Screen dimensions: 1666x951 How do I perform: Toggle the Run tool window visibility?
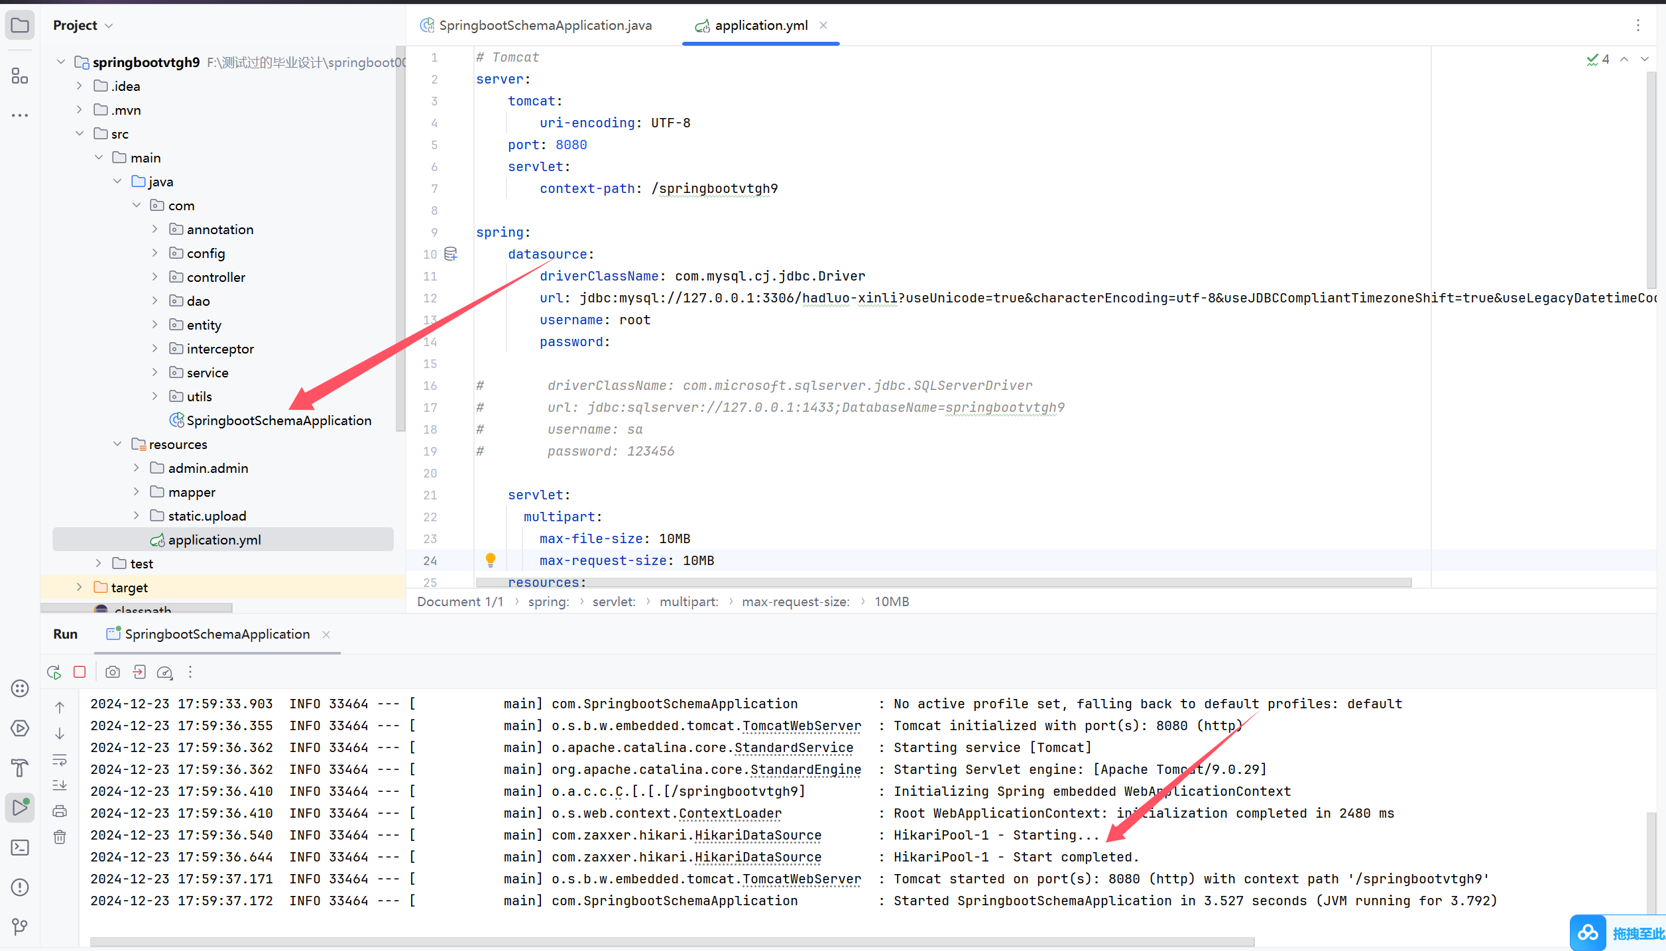point(20,807)
